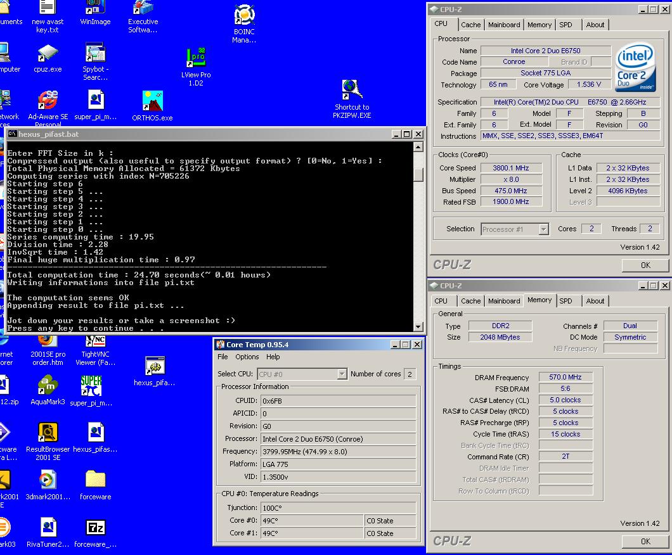The width and height of the screenshot is (672, 555).
Task: Launch 3dmark2001 media shortcut icon
Action: (x=48, y=485)
